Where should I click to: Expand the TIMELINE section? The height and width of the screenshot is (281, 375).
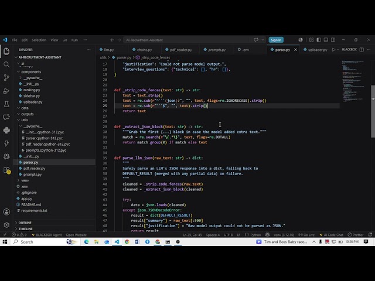[x=24, y=229]
